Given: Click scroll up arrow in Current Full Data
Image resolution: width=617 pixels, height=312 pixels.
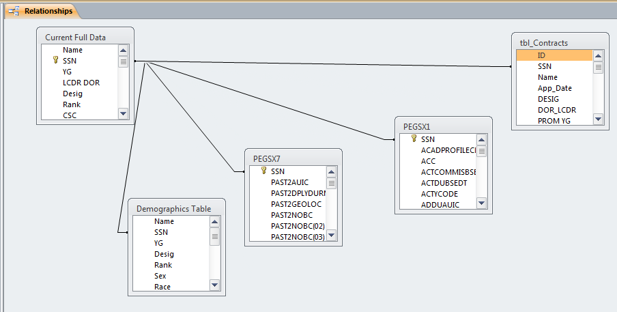Looking at the screenshot, I should pos(123,51).
